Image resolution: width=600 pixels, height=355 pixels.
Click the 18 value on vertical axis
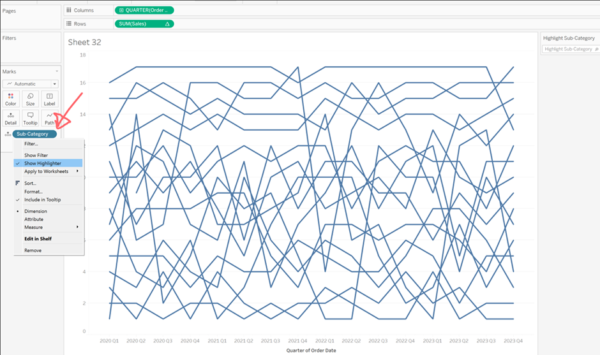point(82,55)
